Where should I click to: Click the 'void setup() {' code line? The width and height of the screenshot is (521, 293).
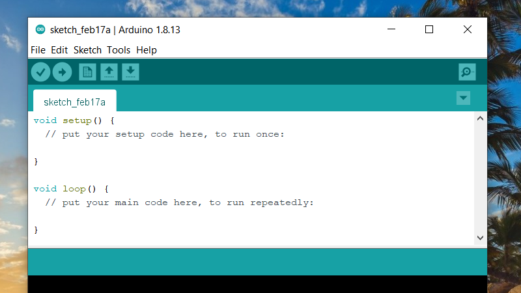coord(74,120)
